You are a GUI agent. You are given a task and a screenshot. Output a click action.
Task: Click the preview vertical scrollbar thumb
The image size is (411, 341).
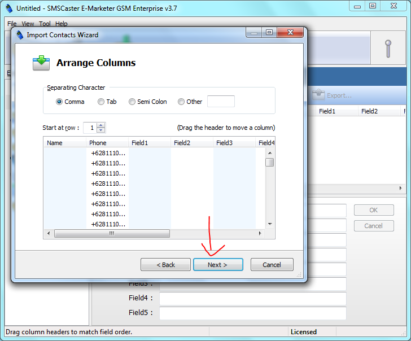pyautogui.click(x=270, y=163)
